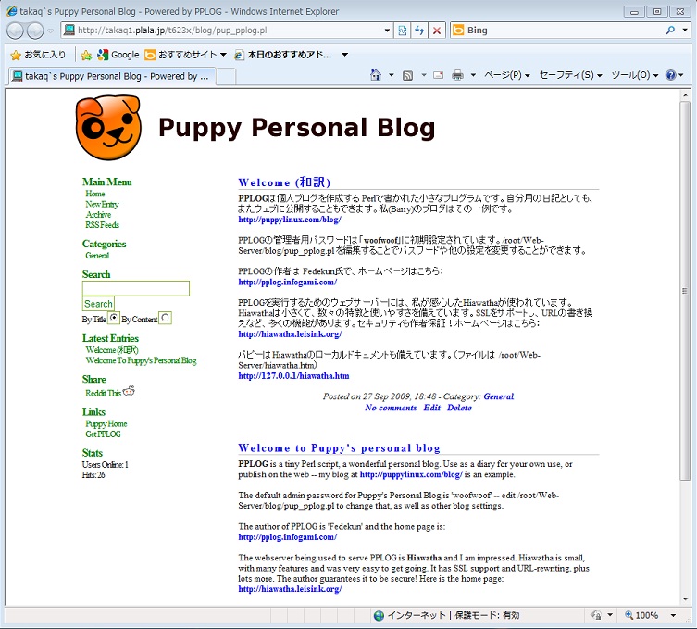697x629 pixels.
Task: Click the internet zone globe icon
Action: pyautogui.click(x=379, y=616)
